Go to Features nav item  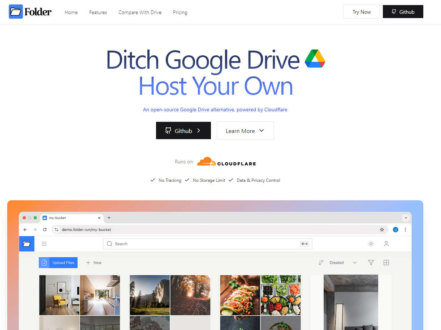[98, 12]
